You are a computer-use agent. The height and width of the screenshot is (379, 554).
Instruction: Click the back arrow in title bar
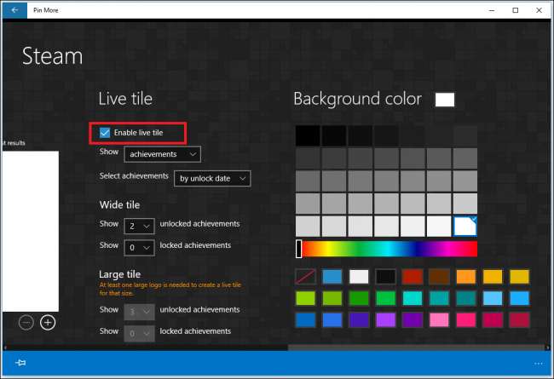(x=14, y=9)
